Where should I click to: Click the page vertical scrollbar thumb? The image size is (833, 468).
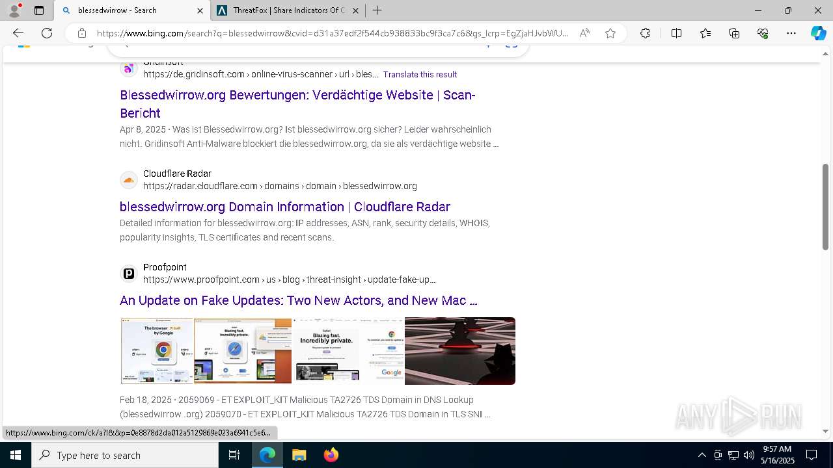point(825,207)
